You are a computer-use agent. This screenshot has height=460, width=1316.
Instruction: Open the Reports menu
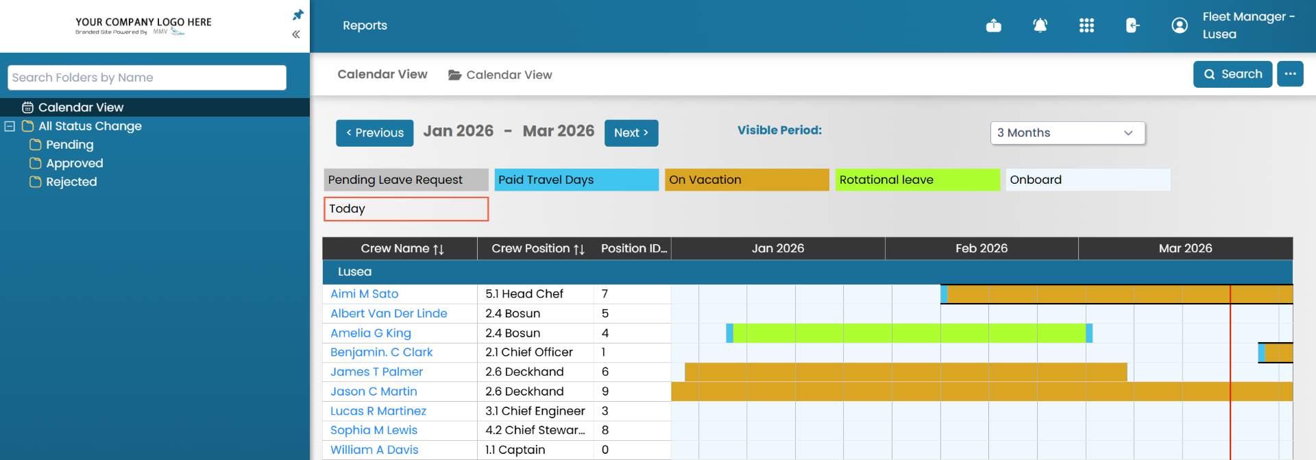coord(365,25)
